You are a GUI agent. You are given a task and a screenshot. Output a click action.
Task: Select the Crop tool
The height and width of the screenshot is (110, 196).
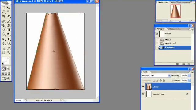(3, 16)
